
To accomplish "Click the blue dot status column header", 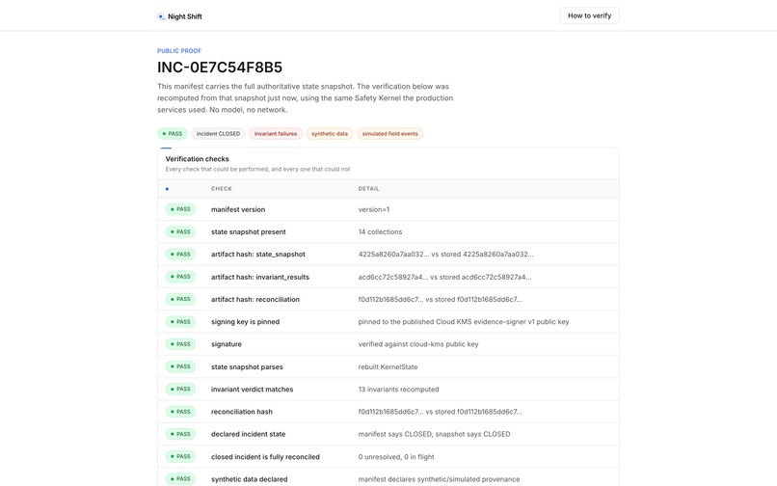I will point(167,189).
